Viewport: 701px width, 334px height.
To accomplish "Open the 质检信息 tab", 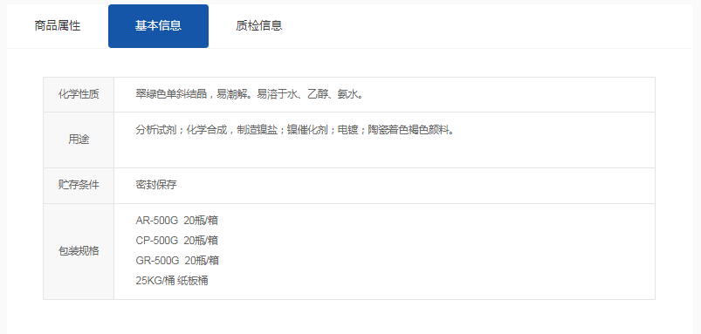I will click(259, 26).
